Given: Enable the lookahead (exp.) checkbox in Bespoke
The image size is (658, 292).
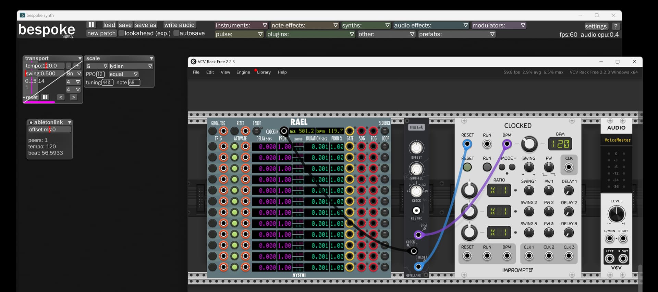Looking at the screenshot, I should [121, 33].
